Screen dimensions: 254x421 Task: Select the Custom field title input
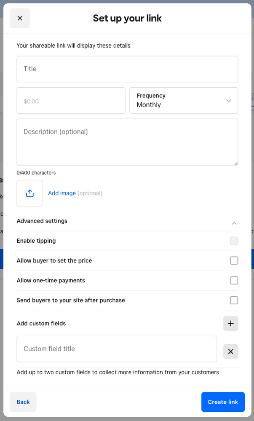tap(117, 349)
